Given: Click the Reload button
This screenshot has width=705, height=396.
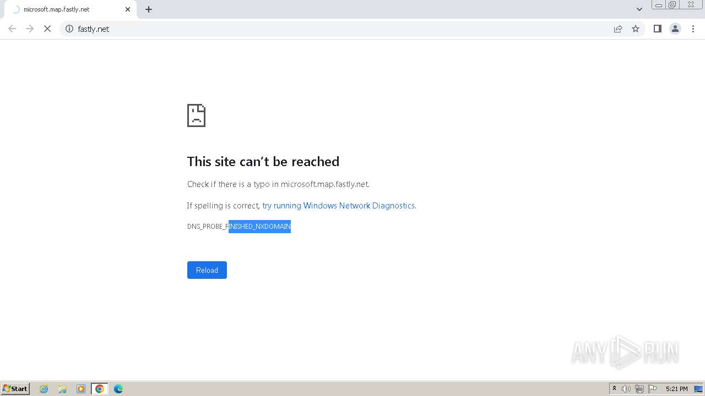Looking at the screenshot, I should pyautogui.click(x=207, y=270).
